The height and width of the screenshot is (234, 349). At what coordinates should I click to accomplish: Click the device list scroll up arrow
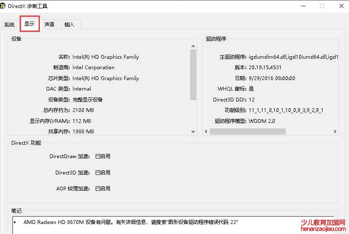tap(193, 46)
